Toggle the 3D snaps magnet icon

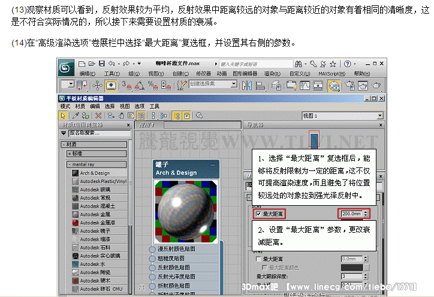pyautogui.click(x=126, y=85)
